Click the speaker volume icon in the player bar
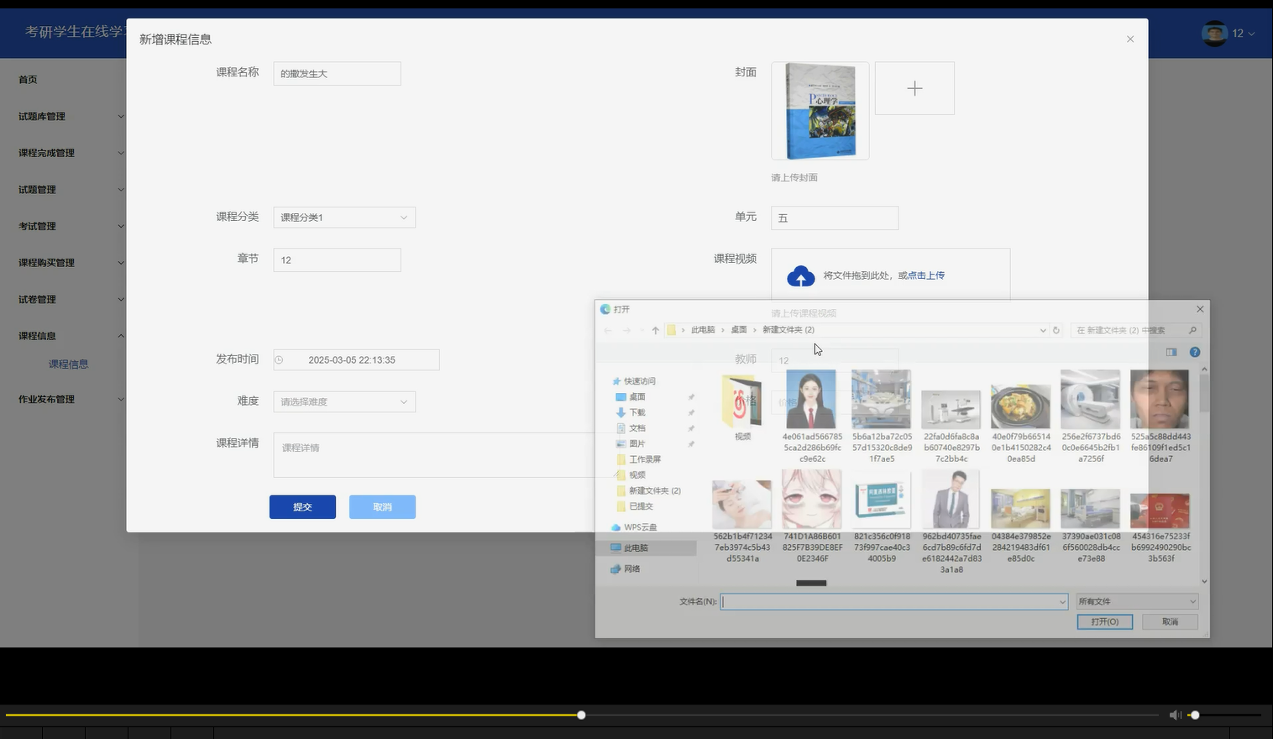The width and height of the screenshot is (1273, 739). 1175,715
